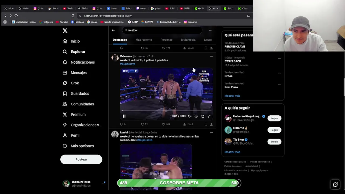Click the overlay icon at bottom right
Screen dimensions: 345x194
335,185
